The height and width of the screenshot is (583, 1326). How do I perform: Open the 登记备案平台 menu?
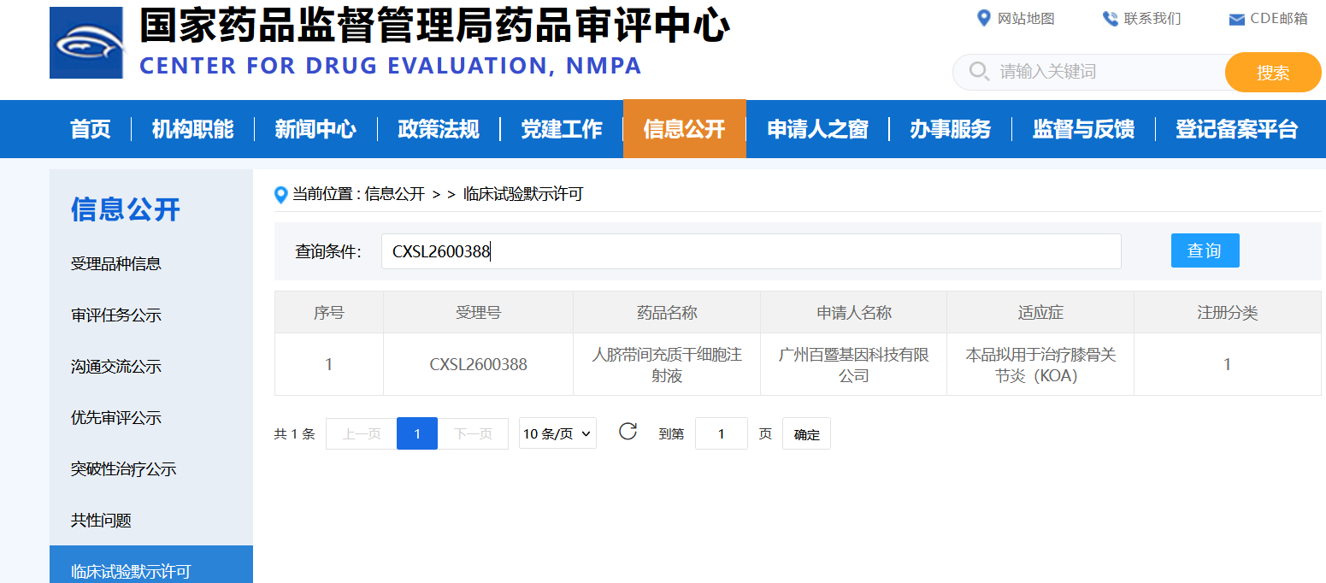(1237, 129)
